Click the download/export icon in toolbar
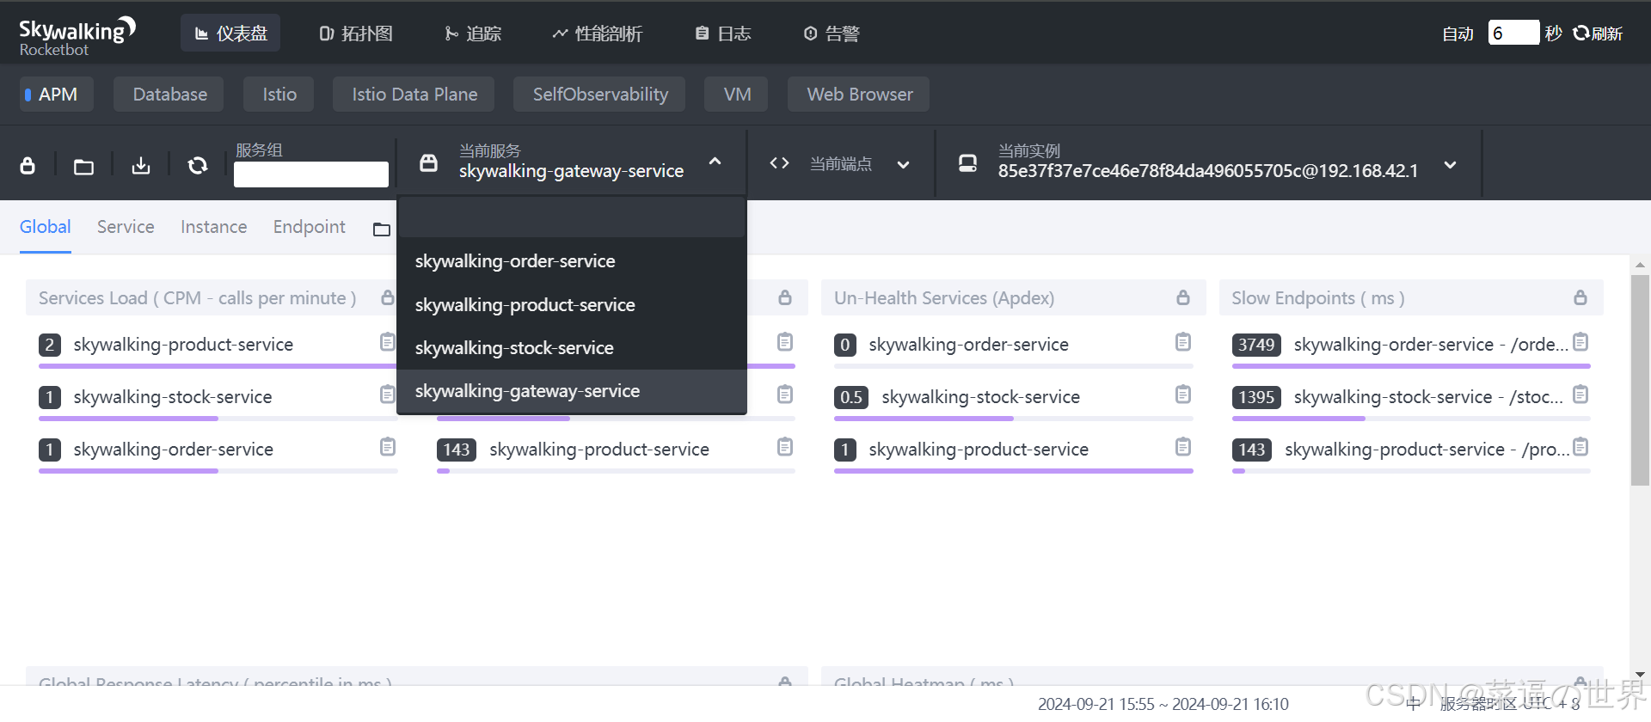 pyautogui.click(x=141, y=166)
